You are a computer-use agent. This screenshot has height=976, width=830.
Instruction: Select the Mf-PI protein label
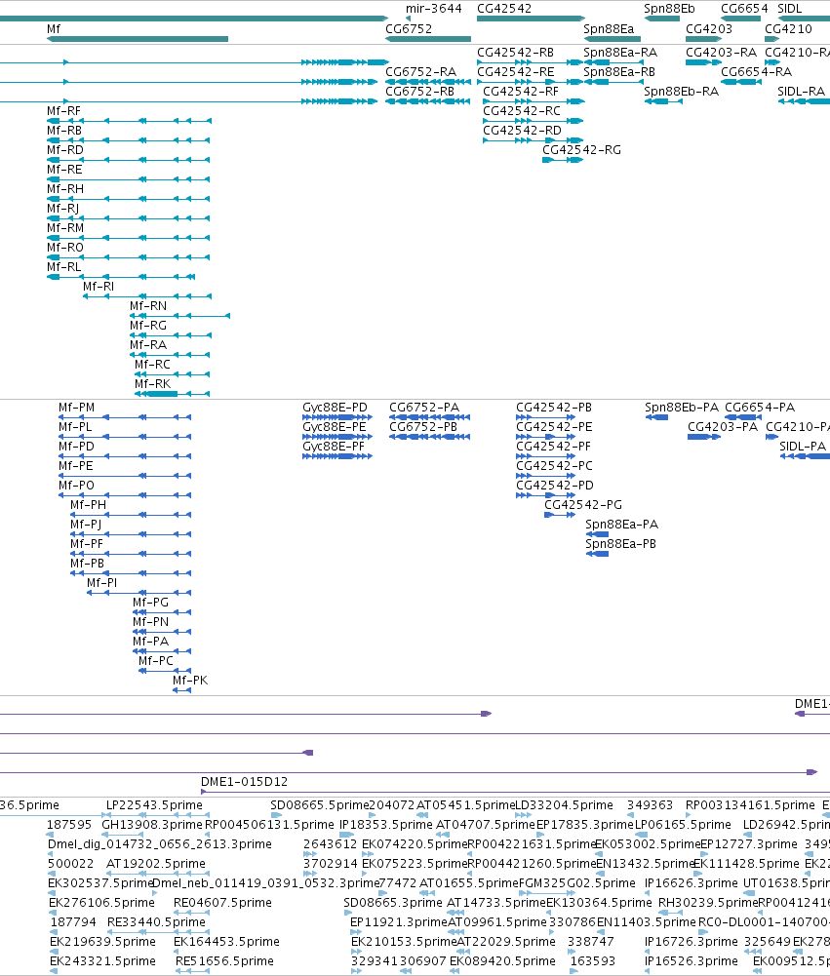pos(102,583)
